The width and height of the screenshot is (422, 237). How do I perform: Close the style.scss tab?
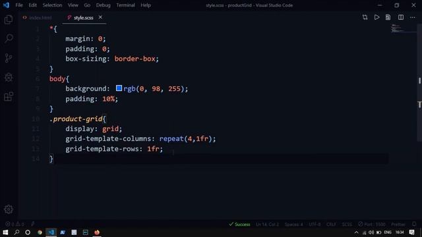coord(100,18)
